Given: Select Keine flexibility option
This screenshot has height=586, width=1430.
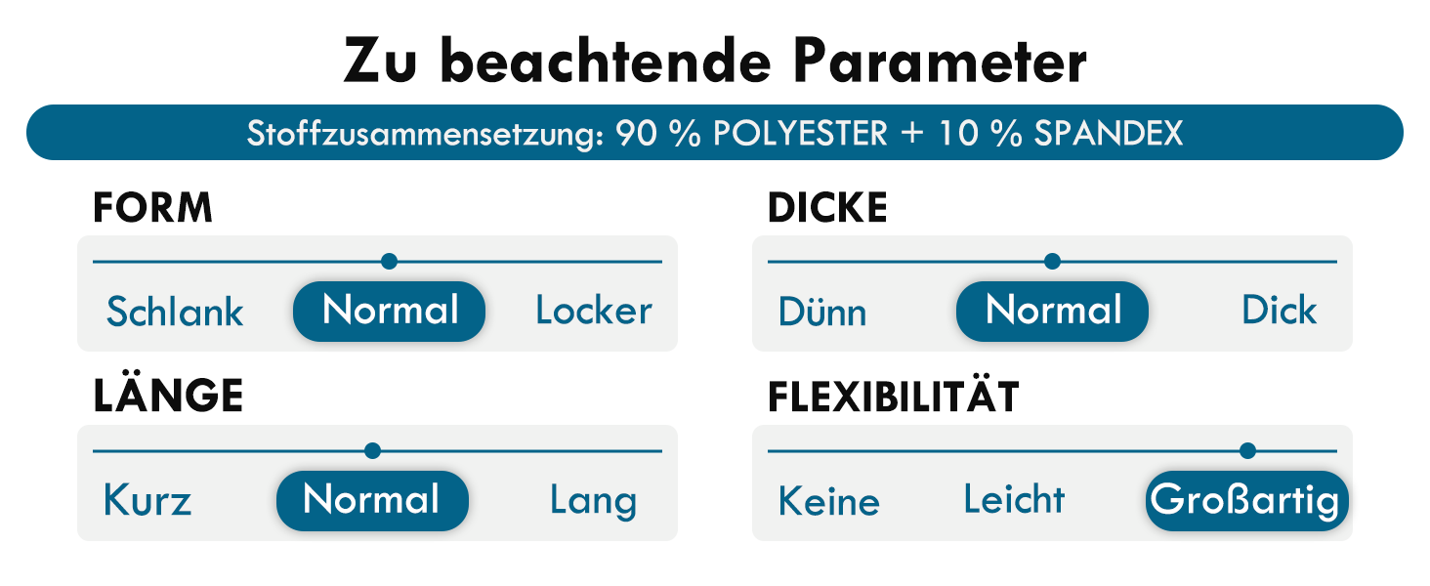Looking at the screenshot, I should click(x=828, y=502).
